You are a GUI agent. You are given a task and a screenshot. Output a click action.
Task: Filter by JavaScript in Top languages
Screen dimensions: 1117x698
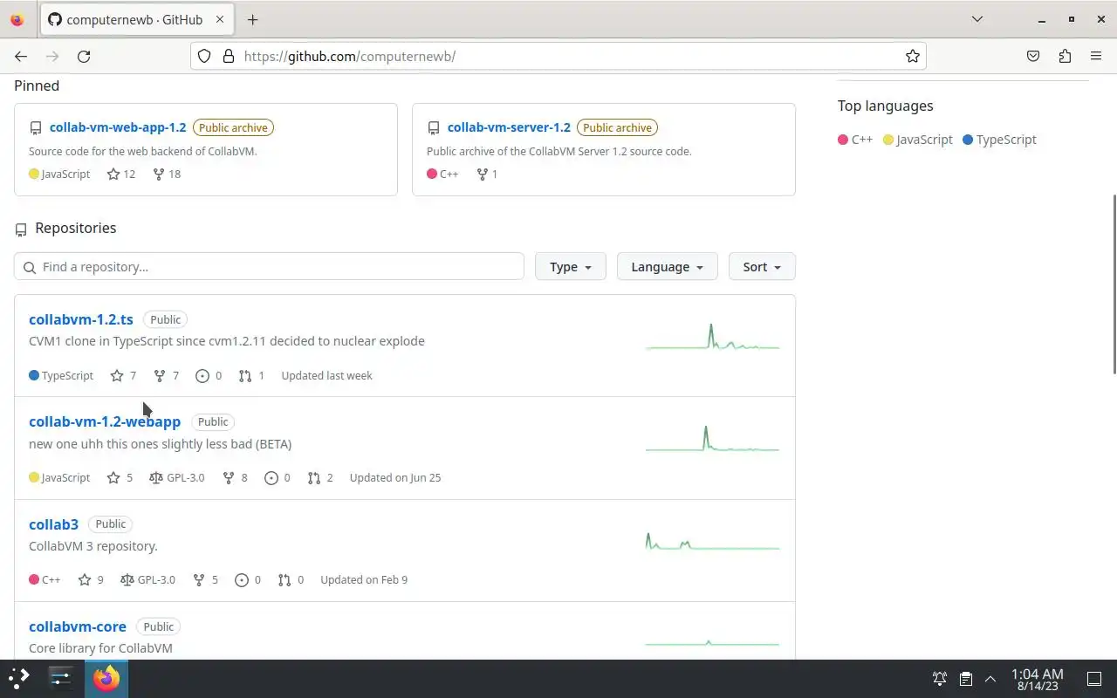[x=918, y=140]
